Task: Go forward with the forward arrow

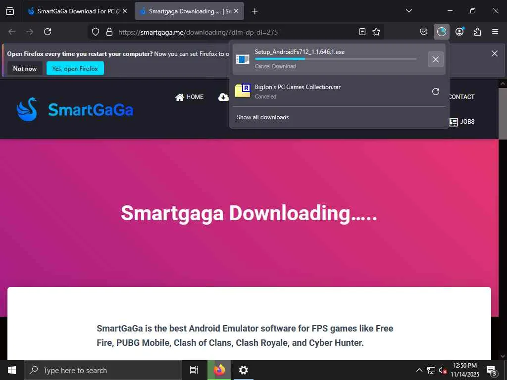Action: point(30,32)
